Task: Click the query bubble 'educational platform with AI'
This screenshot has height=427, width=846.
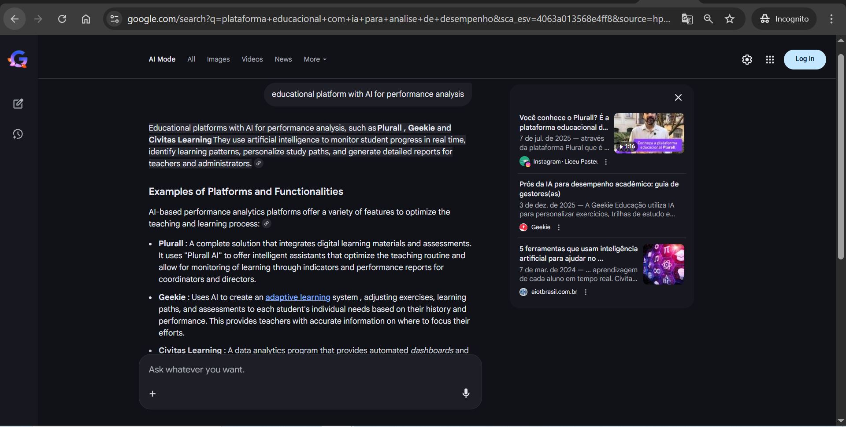Action: tap(367, 94)
